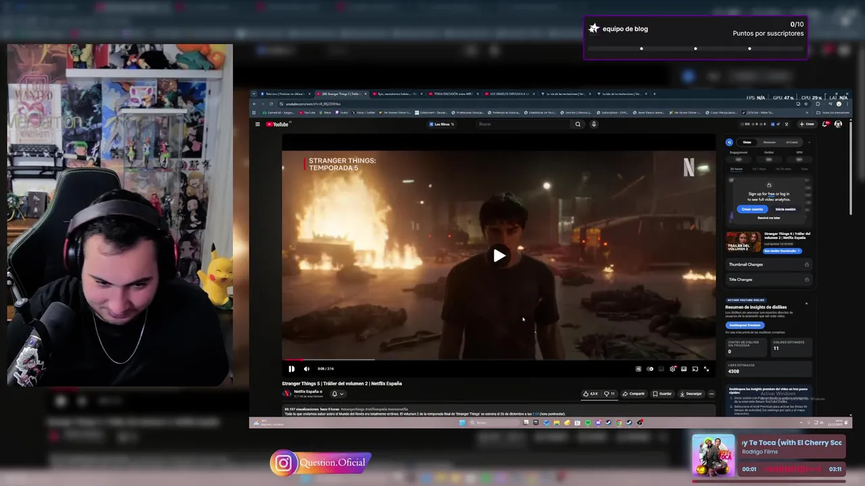Click the video progress bar

[x=499, y=360]
